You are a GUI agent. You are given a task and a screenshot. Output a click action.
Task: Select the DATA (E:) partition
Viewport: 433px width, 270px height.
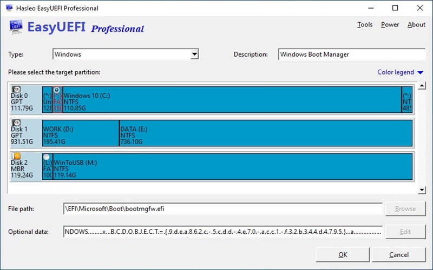click(x=266, y=133)
